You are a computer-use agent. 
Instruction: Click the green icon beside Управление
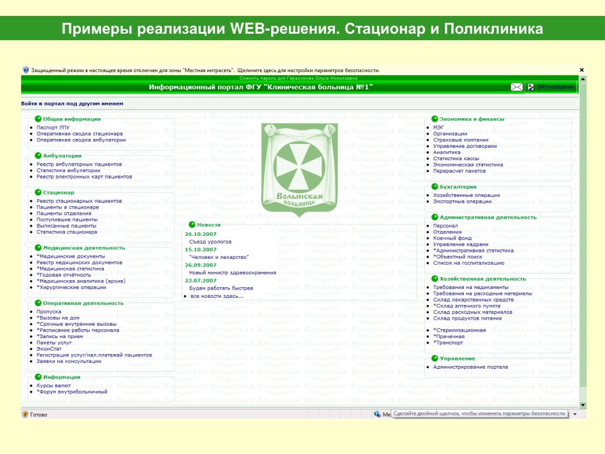click(x=435, y=358)
